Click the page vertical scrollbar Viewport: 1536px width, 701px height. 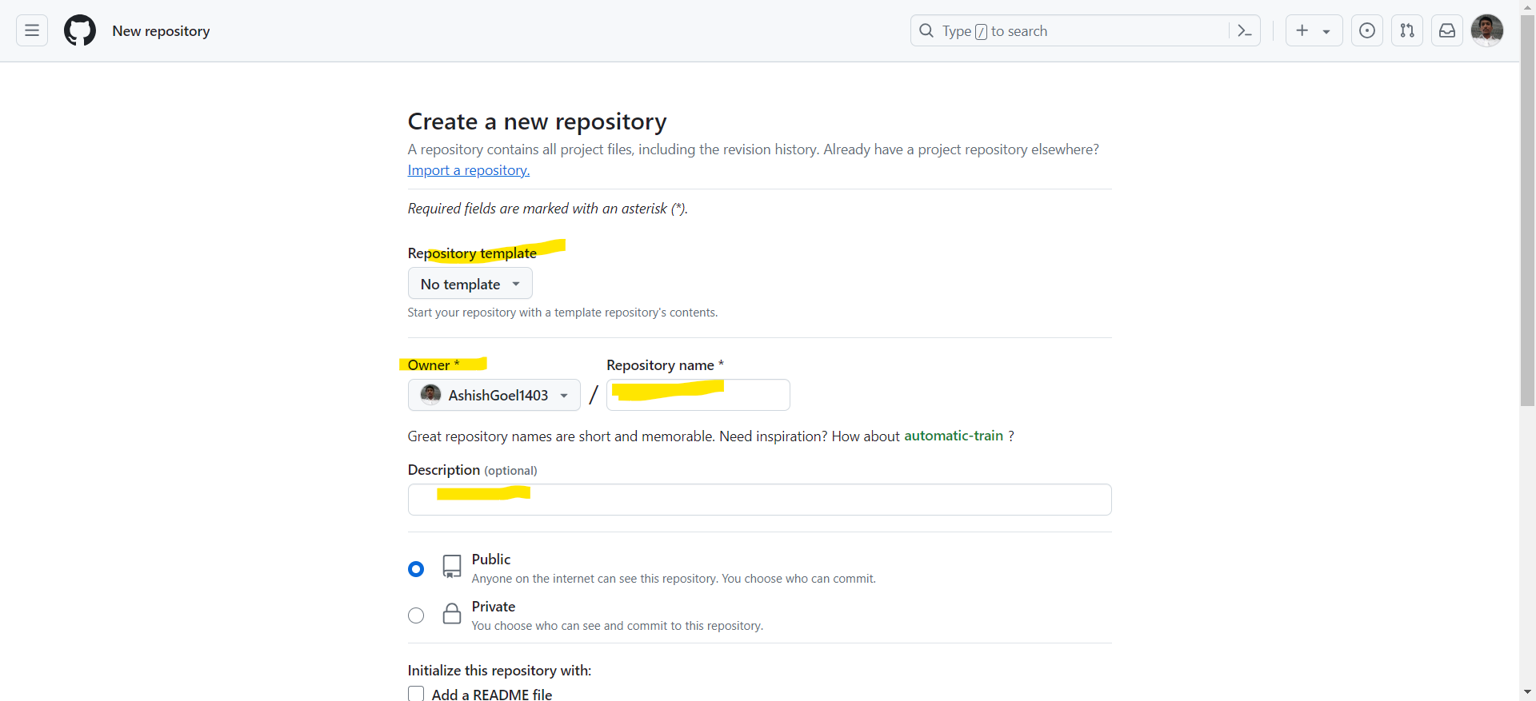click(1527, 240)
